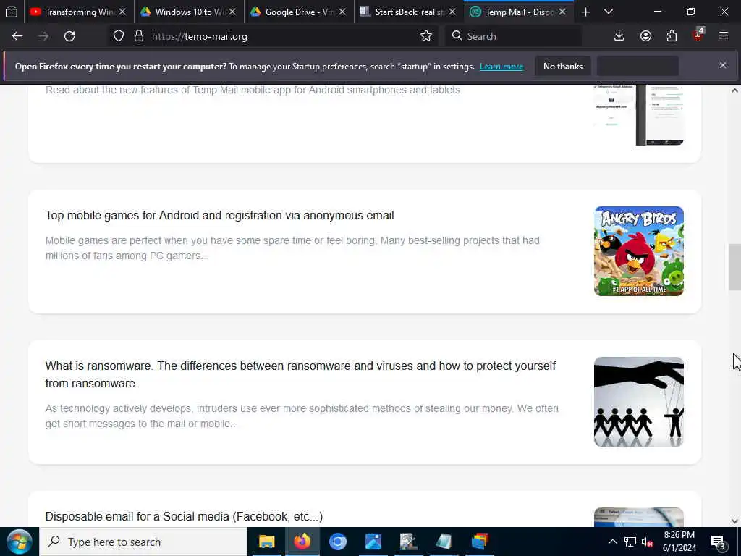Open the Extensions puzzle icon
Viewport: 741px width, 556px height.
[672, 36]
